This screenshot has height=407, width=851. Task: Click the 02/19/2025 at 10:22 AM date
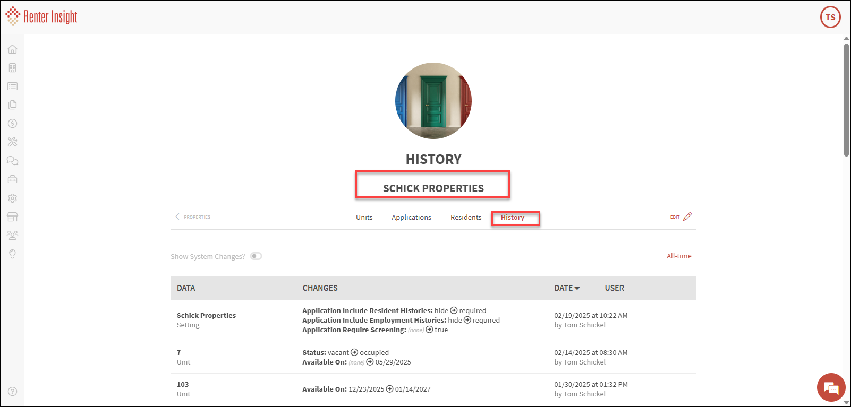click(x=591, y=315)
